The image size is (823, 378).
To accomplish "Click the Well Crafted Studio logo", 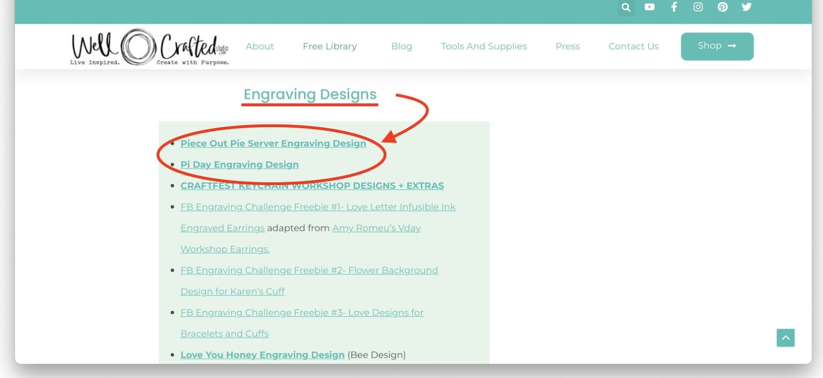I will pyautogui.click(x=149, y=47).
